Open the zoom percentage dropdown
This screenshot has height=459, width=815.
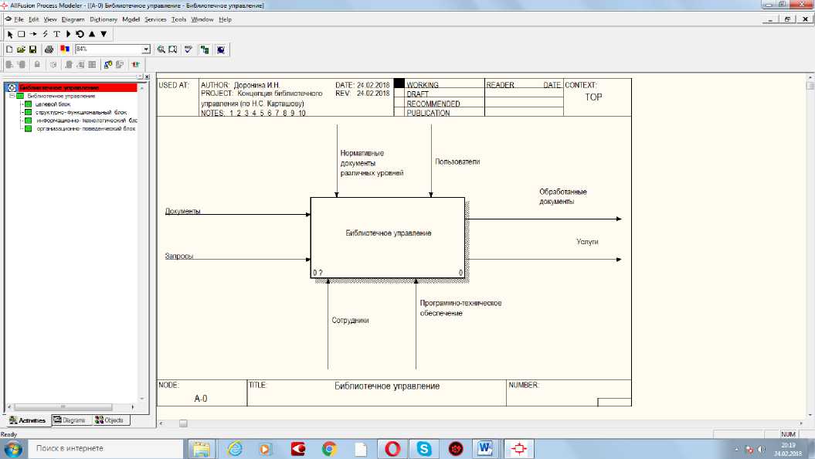[146, 49]
